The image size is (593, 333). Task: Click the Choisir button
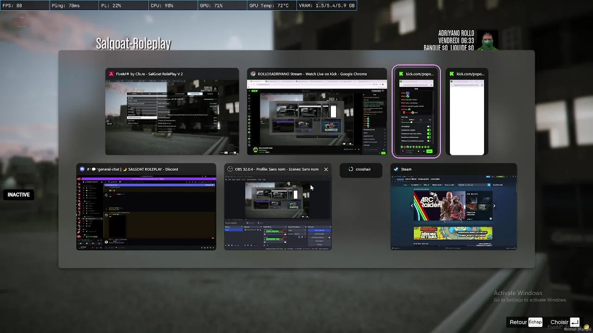pos(565,322)
